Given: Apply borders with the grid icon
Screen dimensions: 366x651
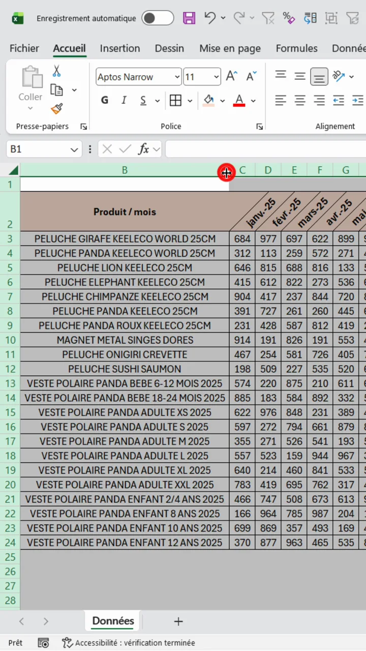Looking at the screenshot, I should pyautogui.click(x=175, y=100).
